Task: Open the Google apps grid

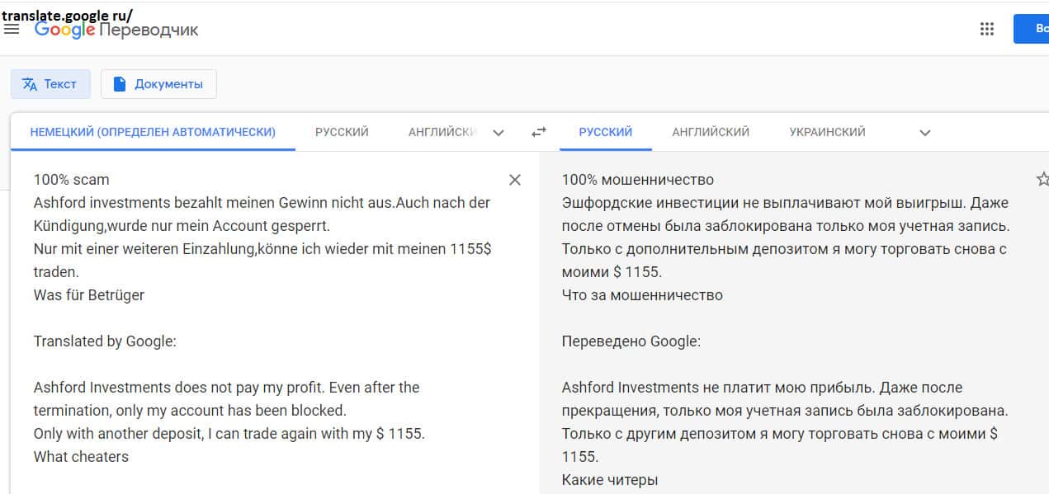Action: click(x=986, y=30)
